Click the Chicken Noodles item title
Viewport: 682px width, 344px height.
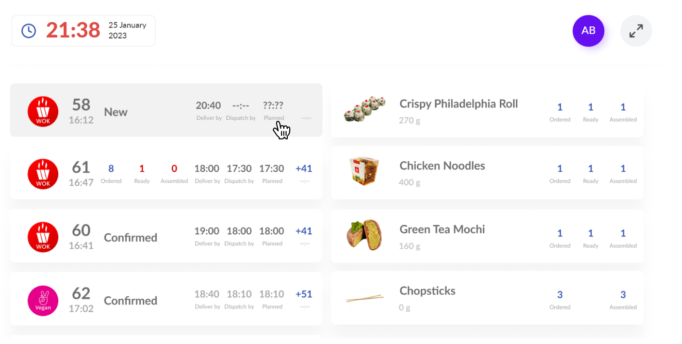point(442,166)
